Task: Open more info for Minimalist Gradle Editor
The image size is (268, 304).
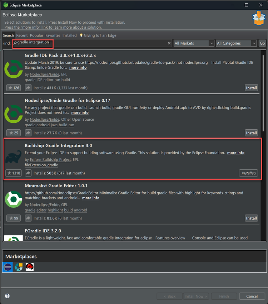Action: click(x=91, y=198)
